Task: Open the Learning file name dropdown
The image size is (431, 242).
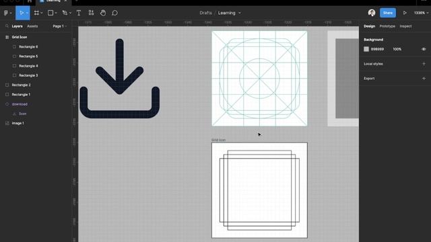Action: pyautogui.click(x=240, y=13)
